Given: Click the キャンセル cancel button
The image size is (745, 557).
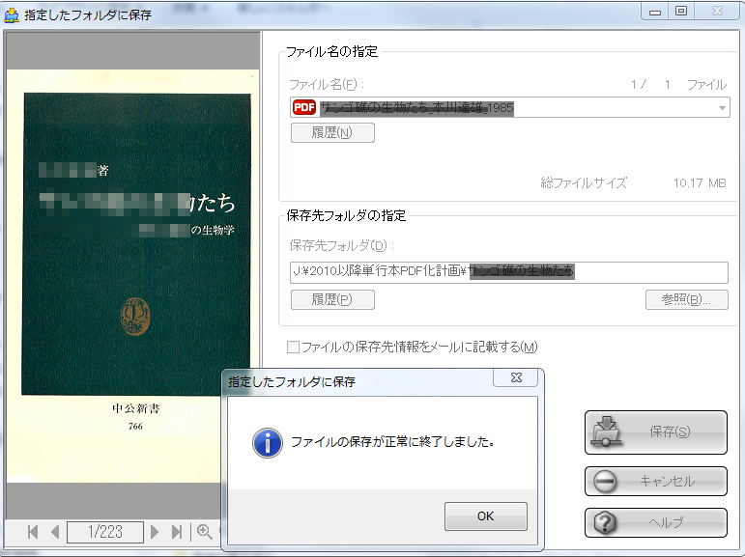Looking at the screenshot, I should (656, 481).
